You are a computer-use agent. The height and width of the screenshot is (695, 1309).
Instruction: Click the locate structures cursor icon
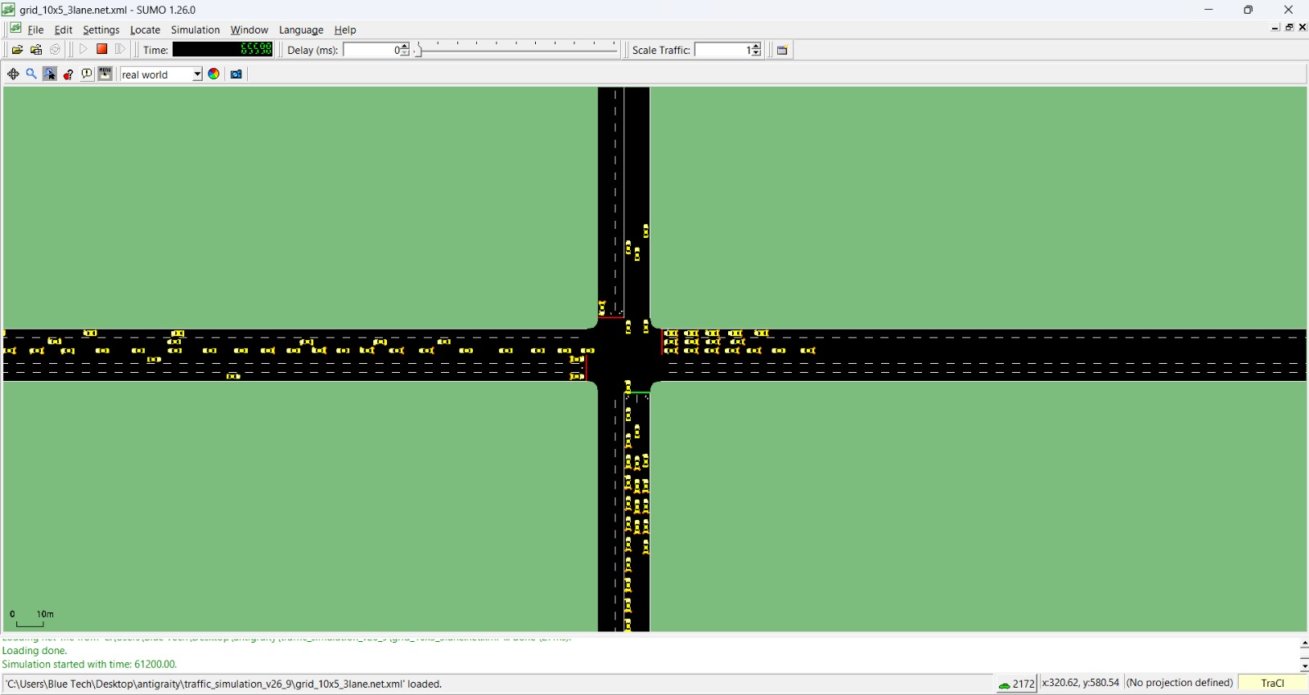coord(50,74)
